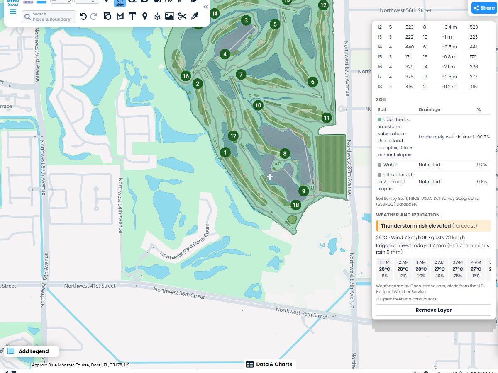Click the 'Urban land, 0 to 2 percent slopes' row
498x373 pixels.
coord(434,182)
